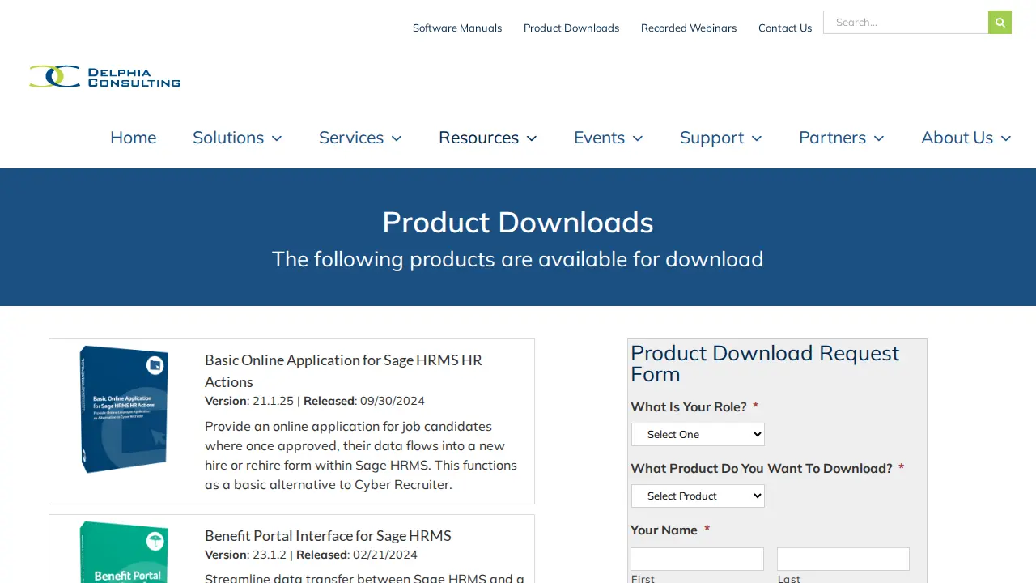Open the About Us menu item
Screen dimensions: 1036x583
(x=957, y=138)
